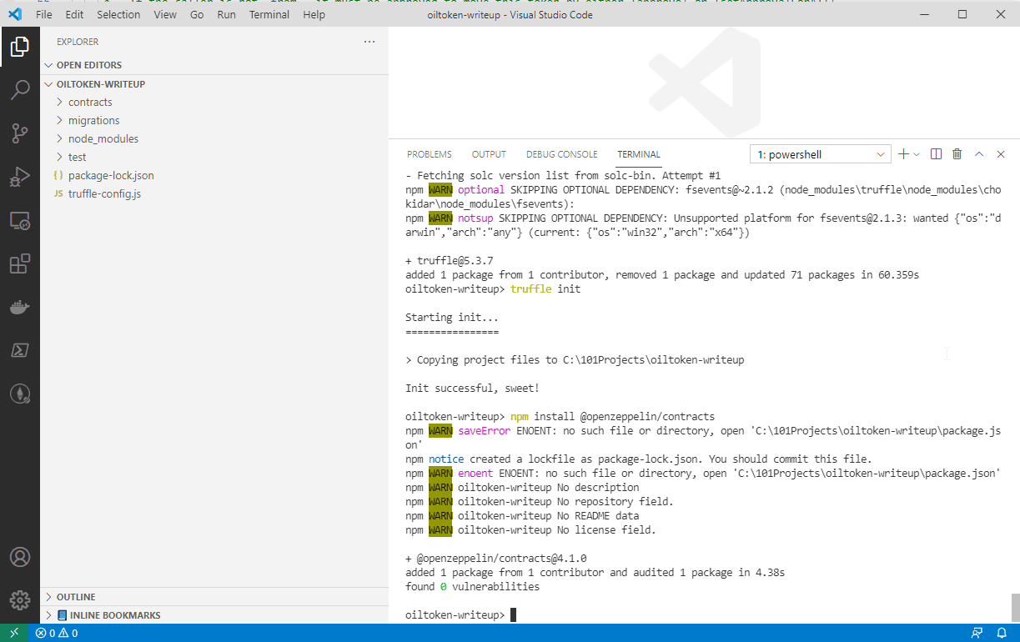The width and height of the screenshot is (1020, 642).
Task: Open the Run and Debug view icon
Action: coord(20,177)
